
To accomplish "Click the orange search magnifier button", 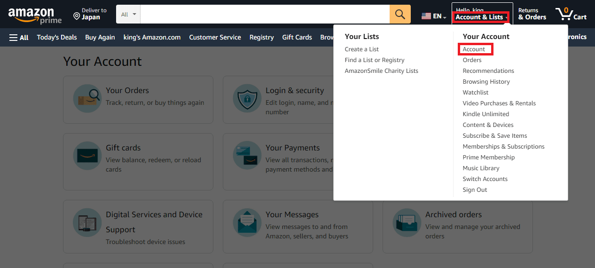I will pyautogui.click(x=400, y=14).
